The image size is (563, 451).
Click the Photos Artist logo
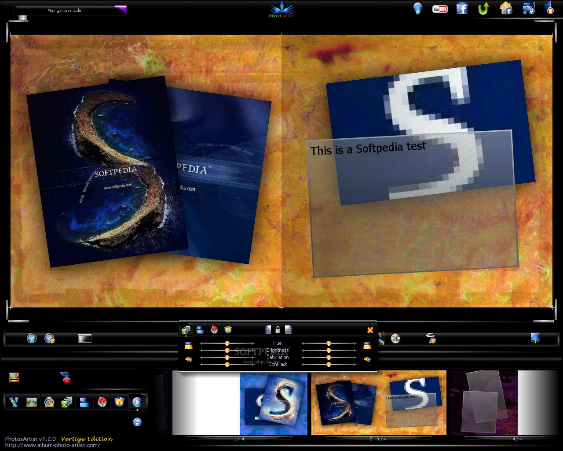[x=281, y=9]
